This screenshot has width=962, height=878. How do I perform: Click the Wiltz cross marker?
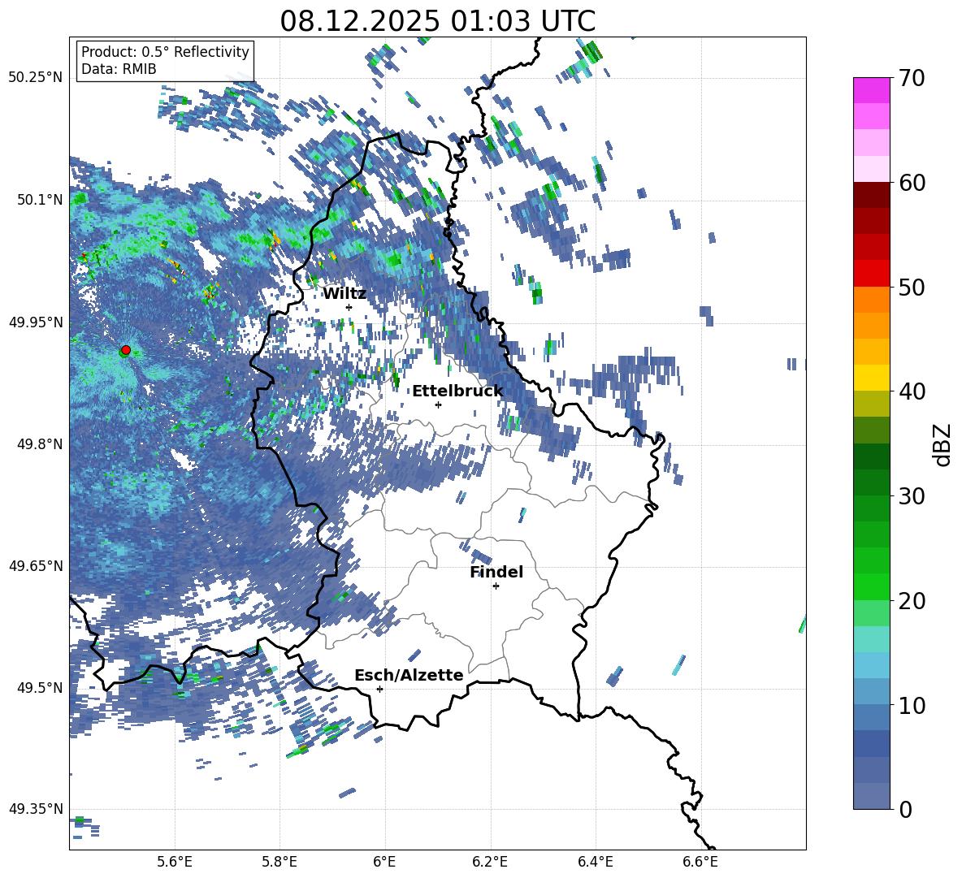pyautogui.click(x=349, y=307)
